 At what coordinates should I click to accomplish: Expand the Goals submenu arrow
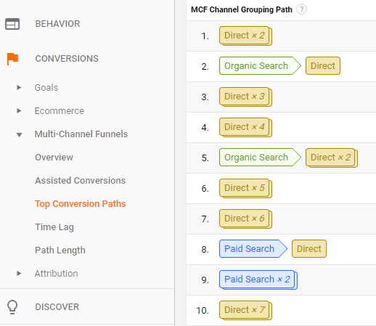19,87
